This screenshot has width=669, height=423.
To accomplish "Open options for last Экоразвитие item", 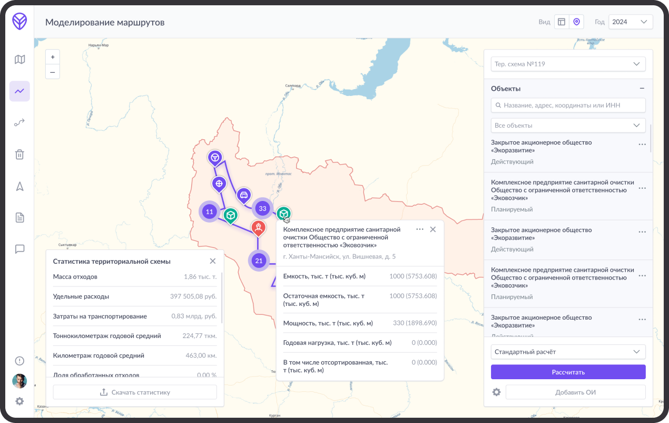I will pyautogui.click(x=642, y=320).
